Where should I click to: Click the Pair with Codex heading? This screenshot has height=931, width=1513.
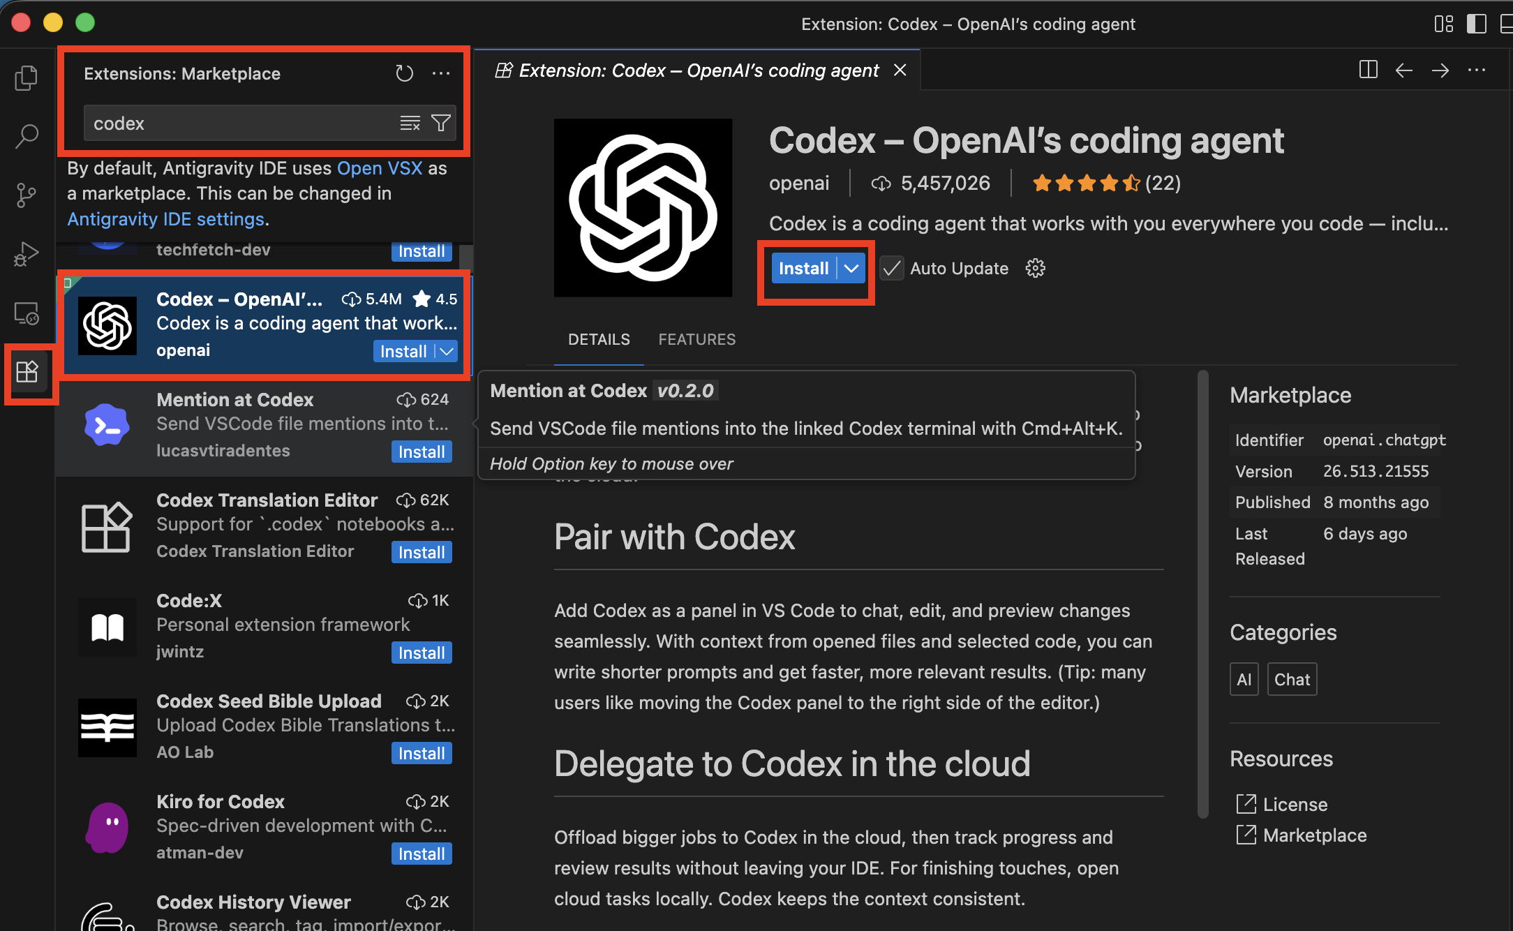coord(675,537)
